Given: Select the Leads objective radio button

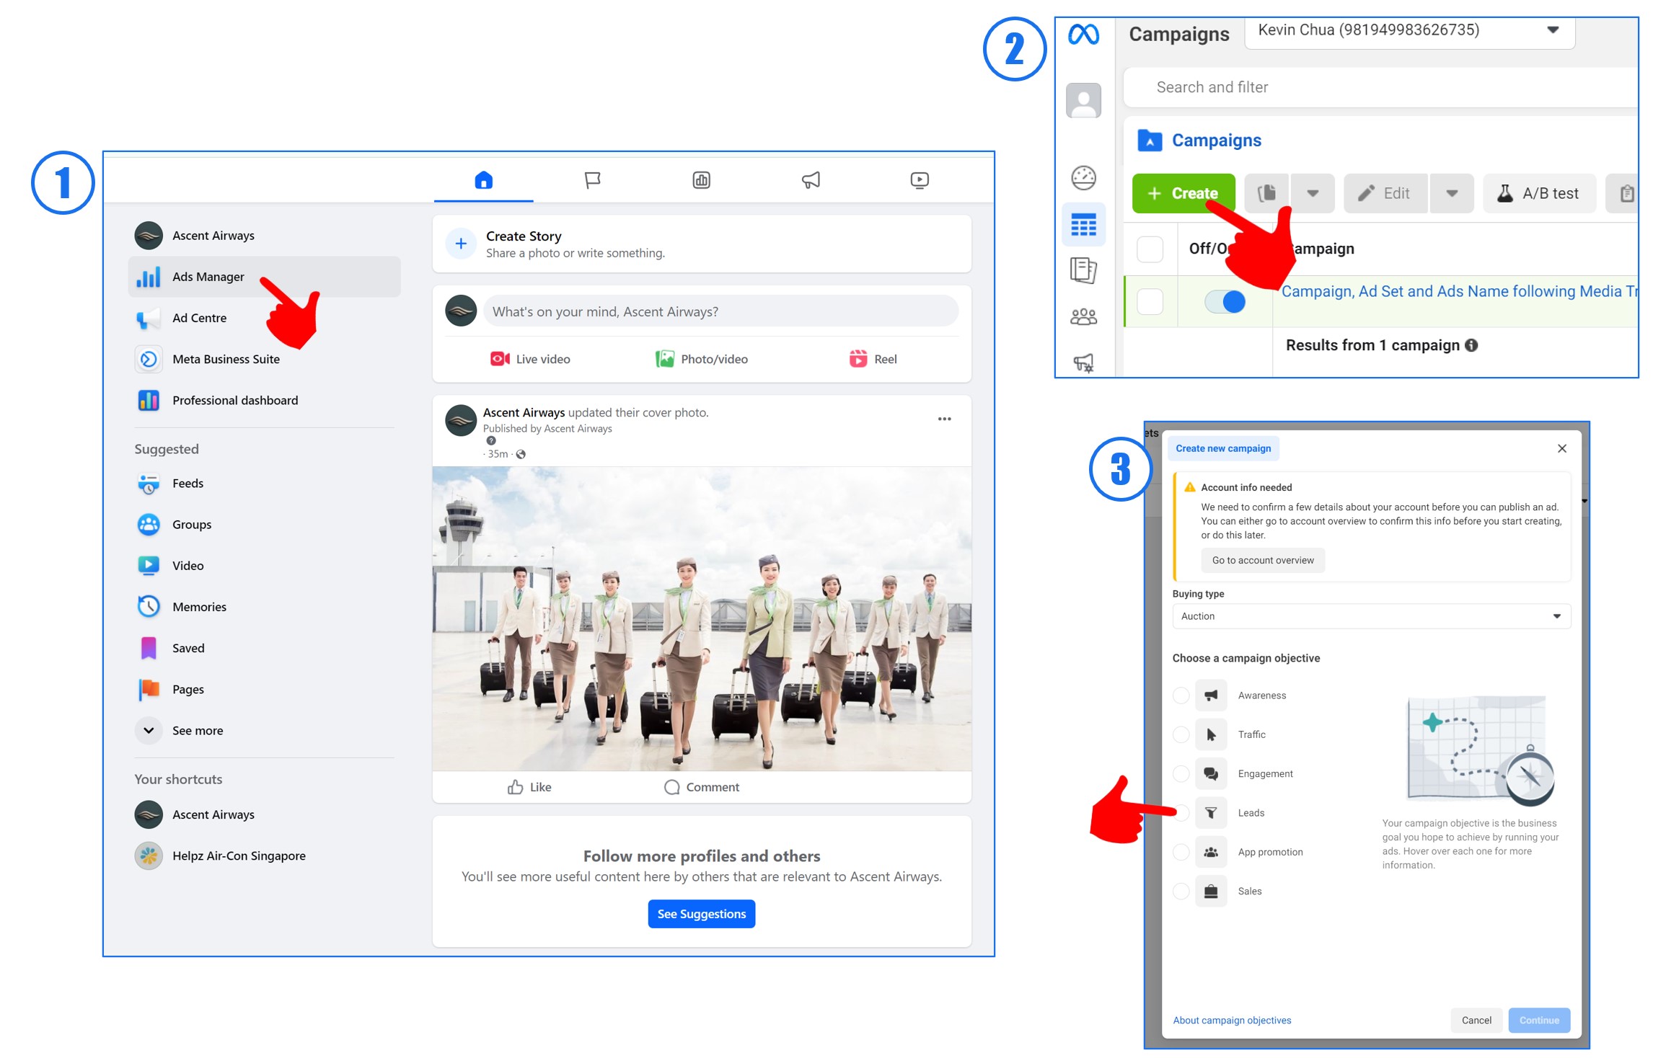Looking at the screenshot, I should [x=1181, y=813].
